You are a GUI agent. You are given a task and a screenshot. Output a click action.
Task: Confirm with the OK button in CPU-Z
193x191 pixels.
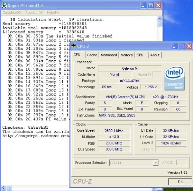click(180, 182)
